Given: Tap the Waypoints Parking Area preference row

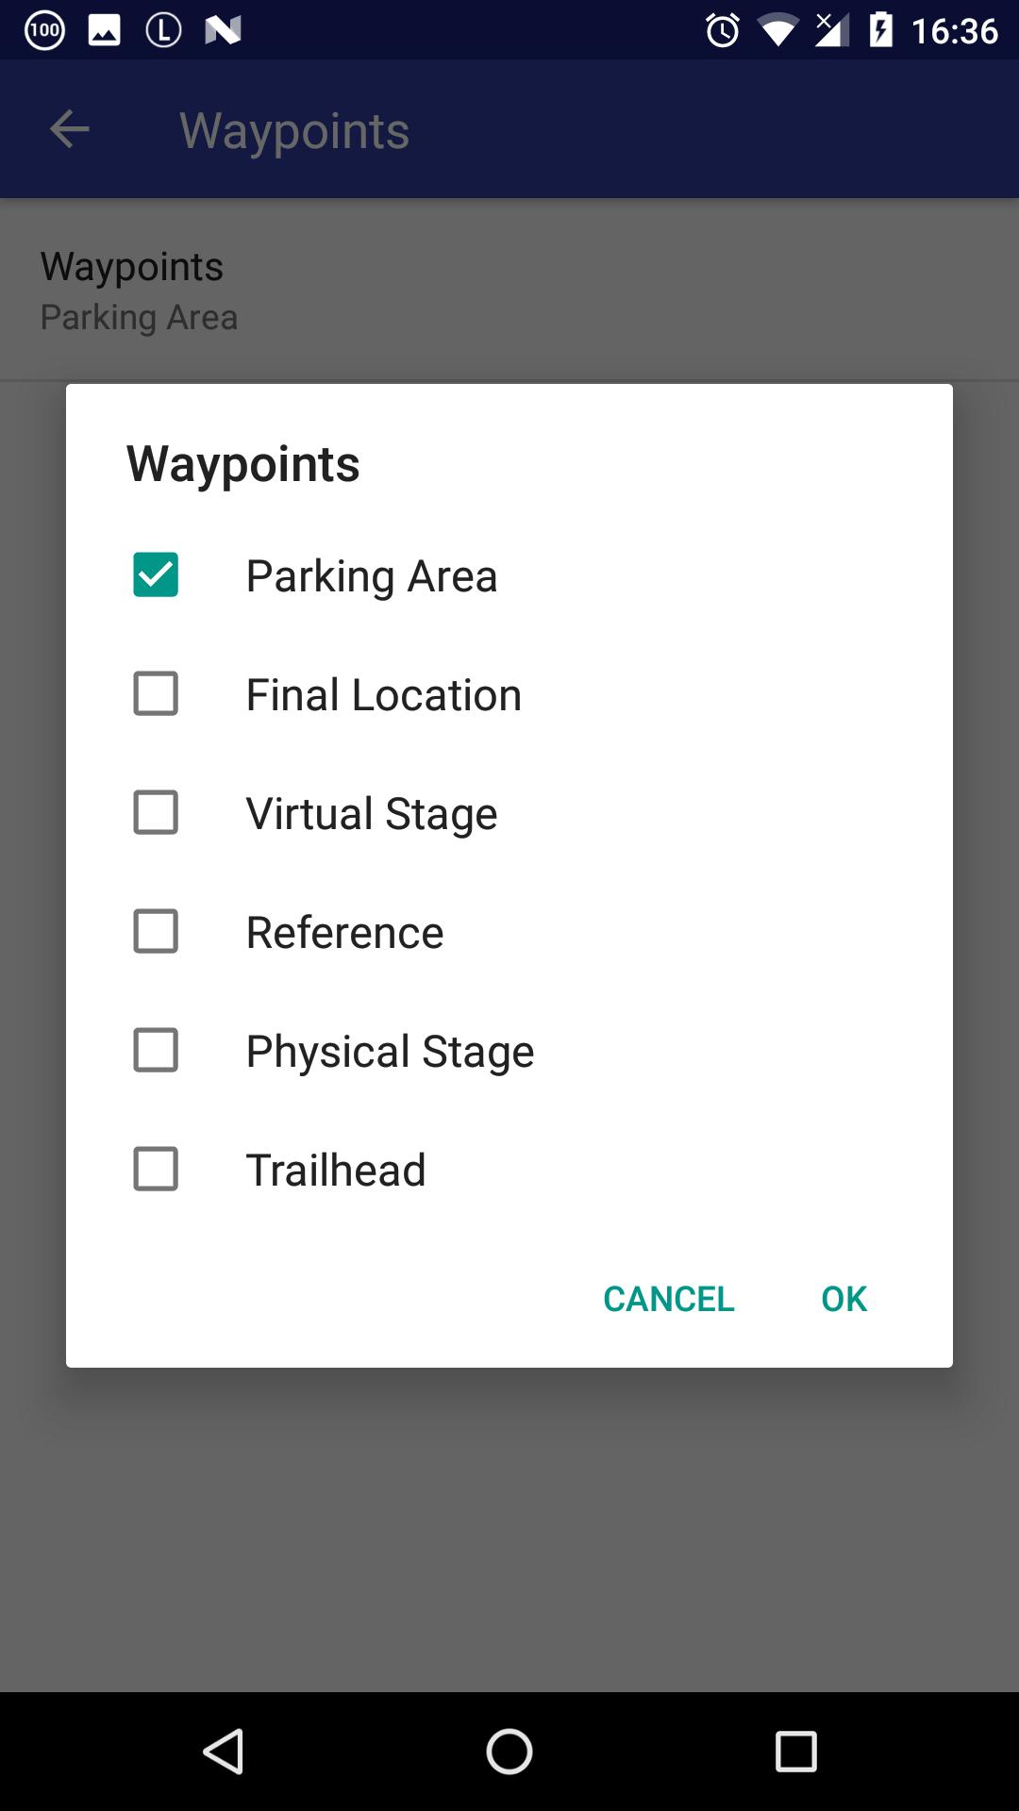Looking at the screenshot, I should tap(509, 291).
